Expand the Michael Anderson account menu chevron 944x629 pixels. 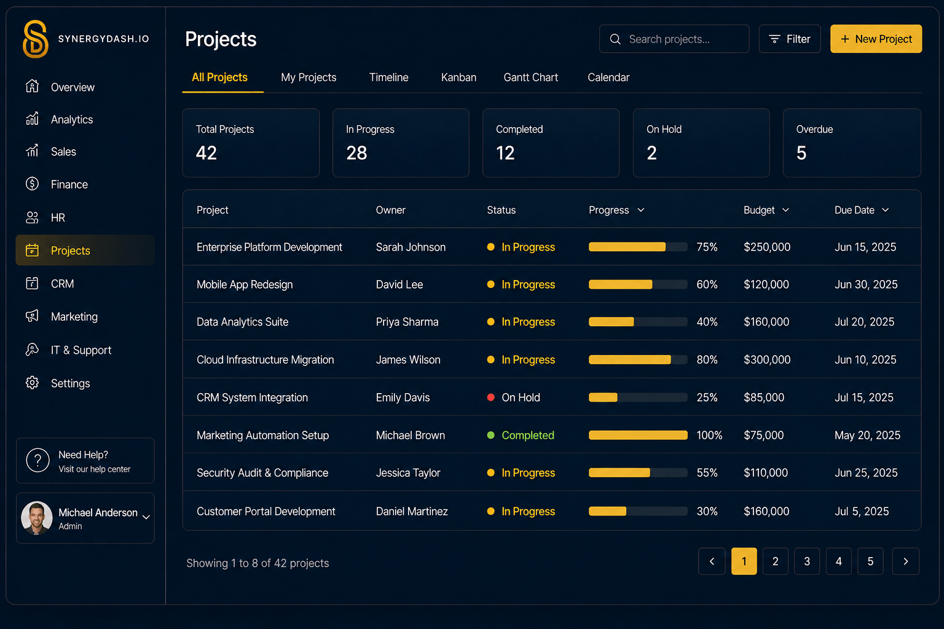pyautogui.click(x=146, y=517)
